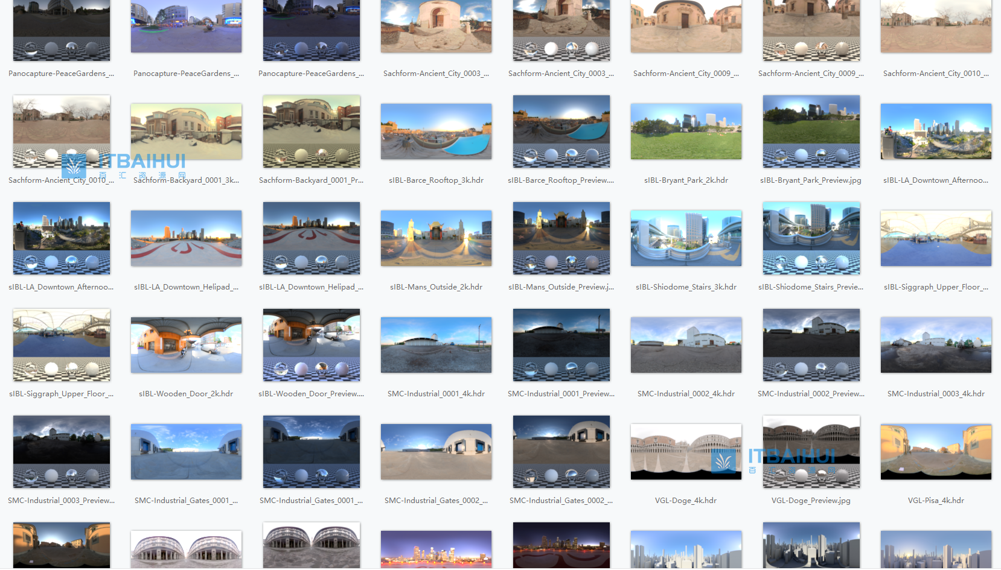Select Sachform-Ancient_City_0009 preview with checkerboard floor
Viewport: 1001px width, 570px height.
point(811,30)
